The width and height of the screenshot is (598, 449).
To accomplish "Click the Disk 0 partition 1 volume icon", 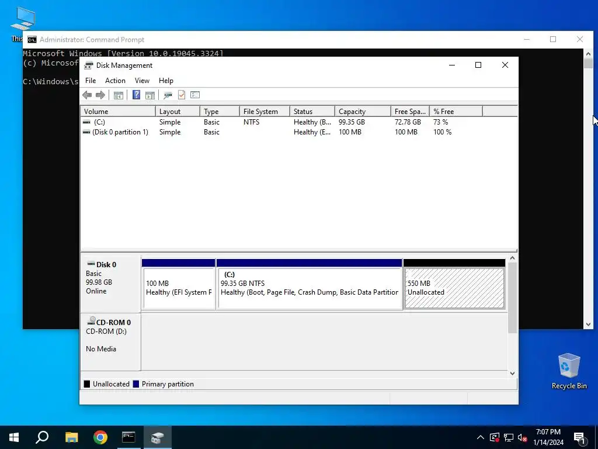I will point(86,132).
